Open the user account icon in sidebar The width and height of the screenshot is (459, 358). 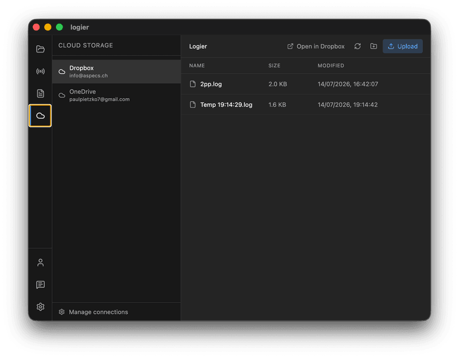click(x=40, y=263)
